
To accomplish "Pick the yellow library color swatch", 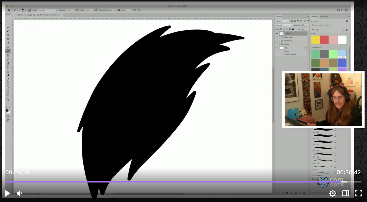I will (x=315, y=40).
